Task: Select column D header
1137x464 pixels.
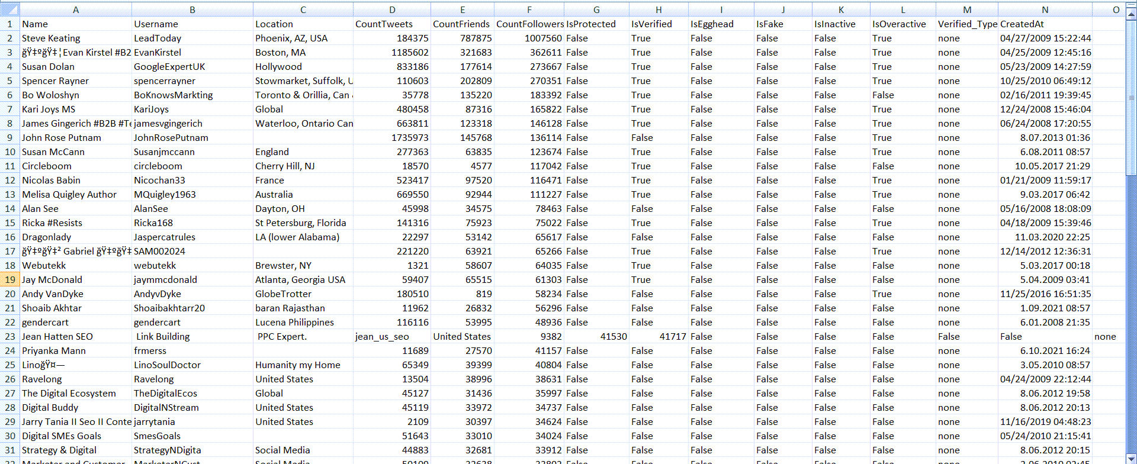Action: [x=392, y=9]
